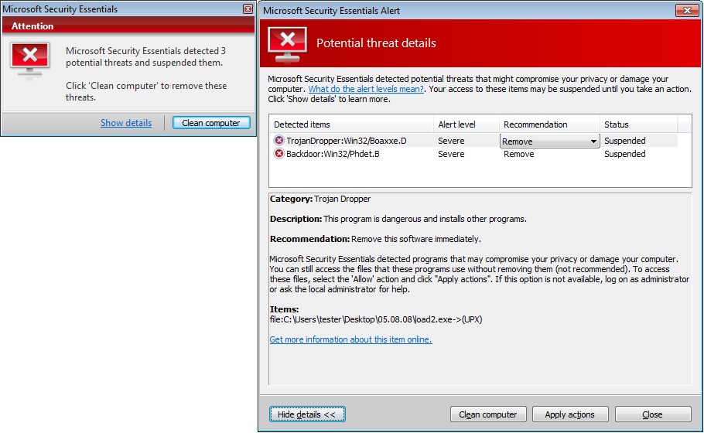Select the Backdoor:Win32/Phdet.B row
This screenshot has height=433, width=704.
tap(475, 154)
